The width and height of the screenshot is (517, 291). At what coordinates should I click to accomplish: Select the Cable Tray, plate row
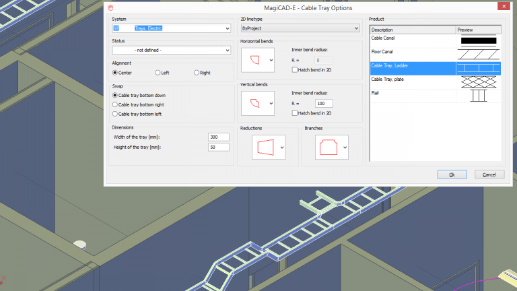[436, 82]
